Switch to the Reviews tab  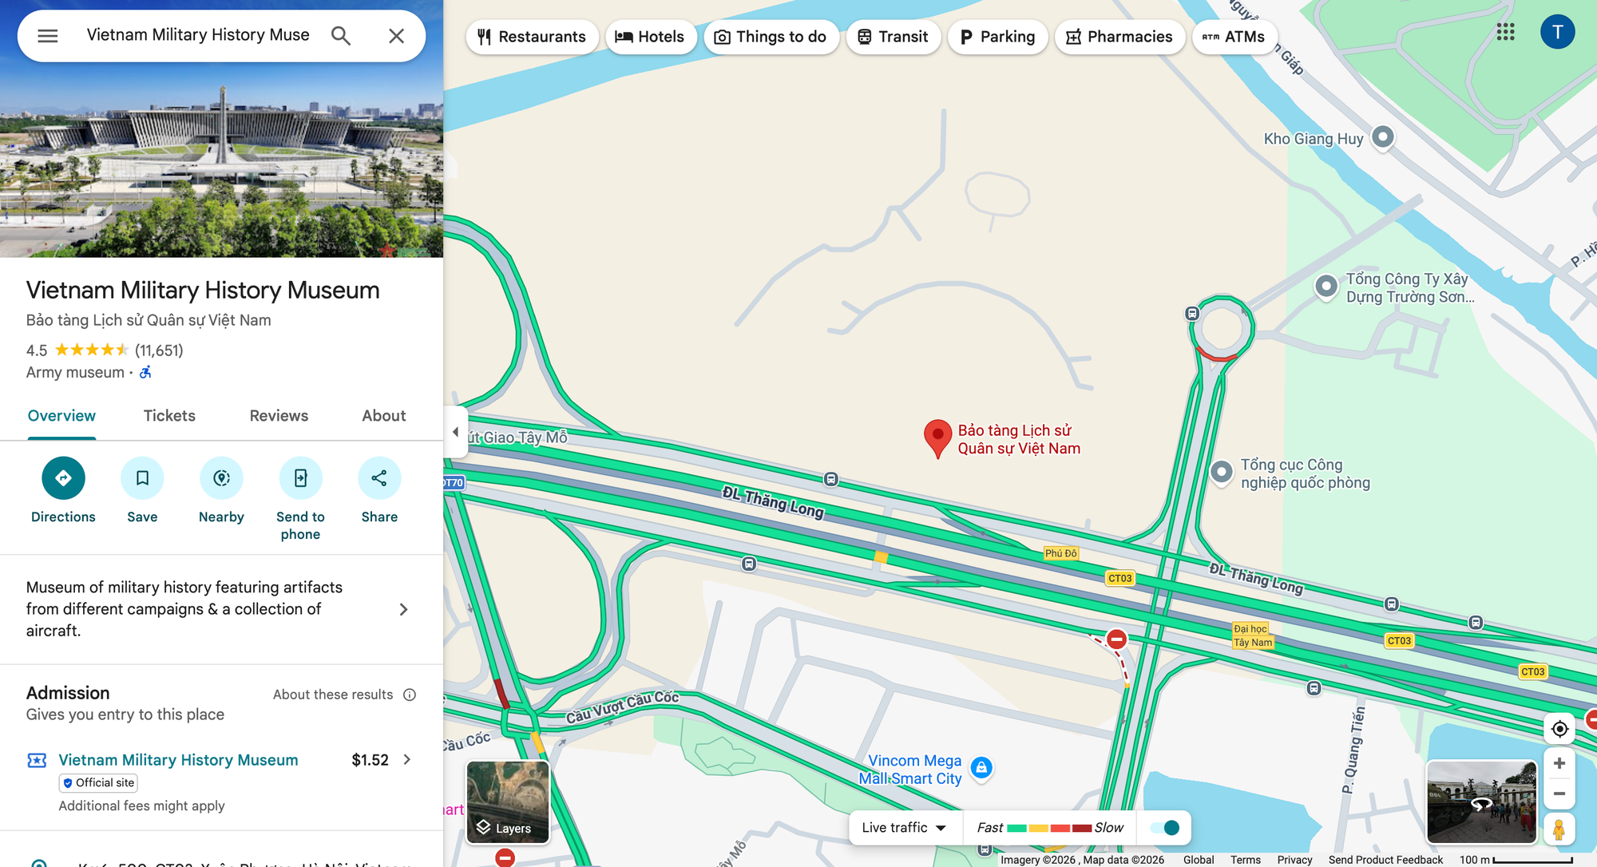click(279, 416)
